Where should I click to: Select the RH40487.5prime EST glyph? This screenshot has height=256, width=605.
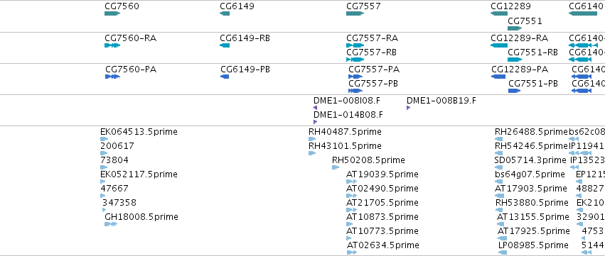(x=312, y=139)
